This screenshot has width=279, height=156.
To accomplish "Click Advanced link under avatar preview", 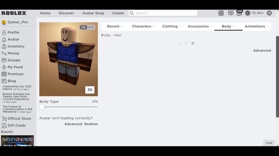I will coord(73,124).
